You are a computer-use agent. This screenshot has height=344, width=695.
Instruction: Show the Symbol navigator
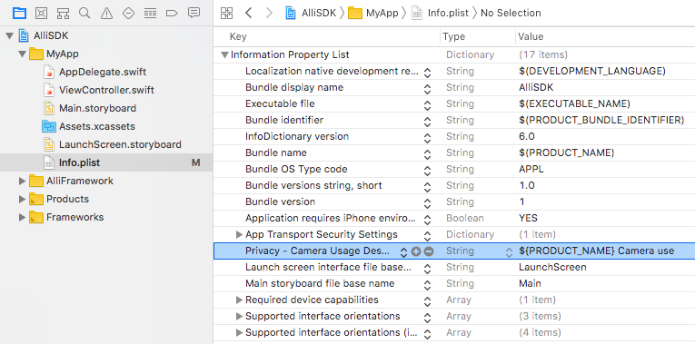(63, 13)
